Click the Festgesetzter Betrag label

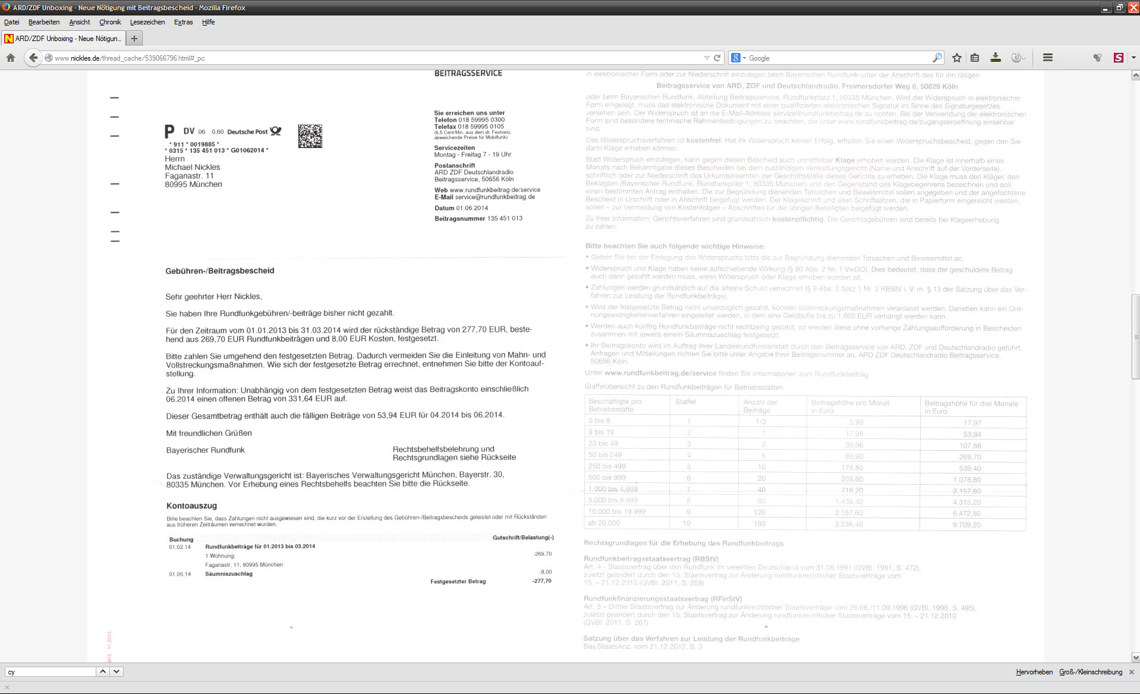point(458,582)
